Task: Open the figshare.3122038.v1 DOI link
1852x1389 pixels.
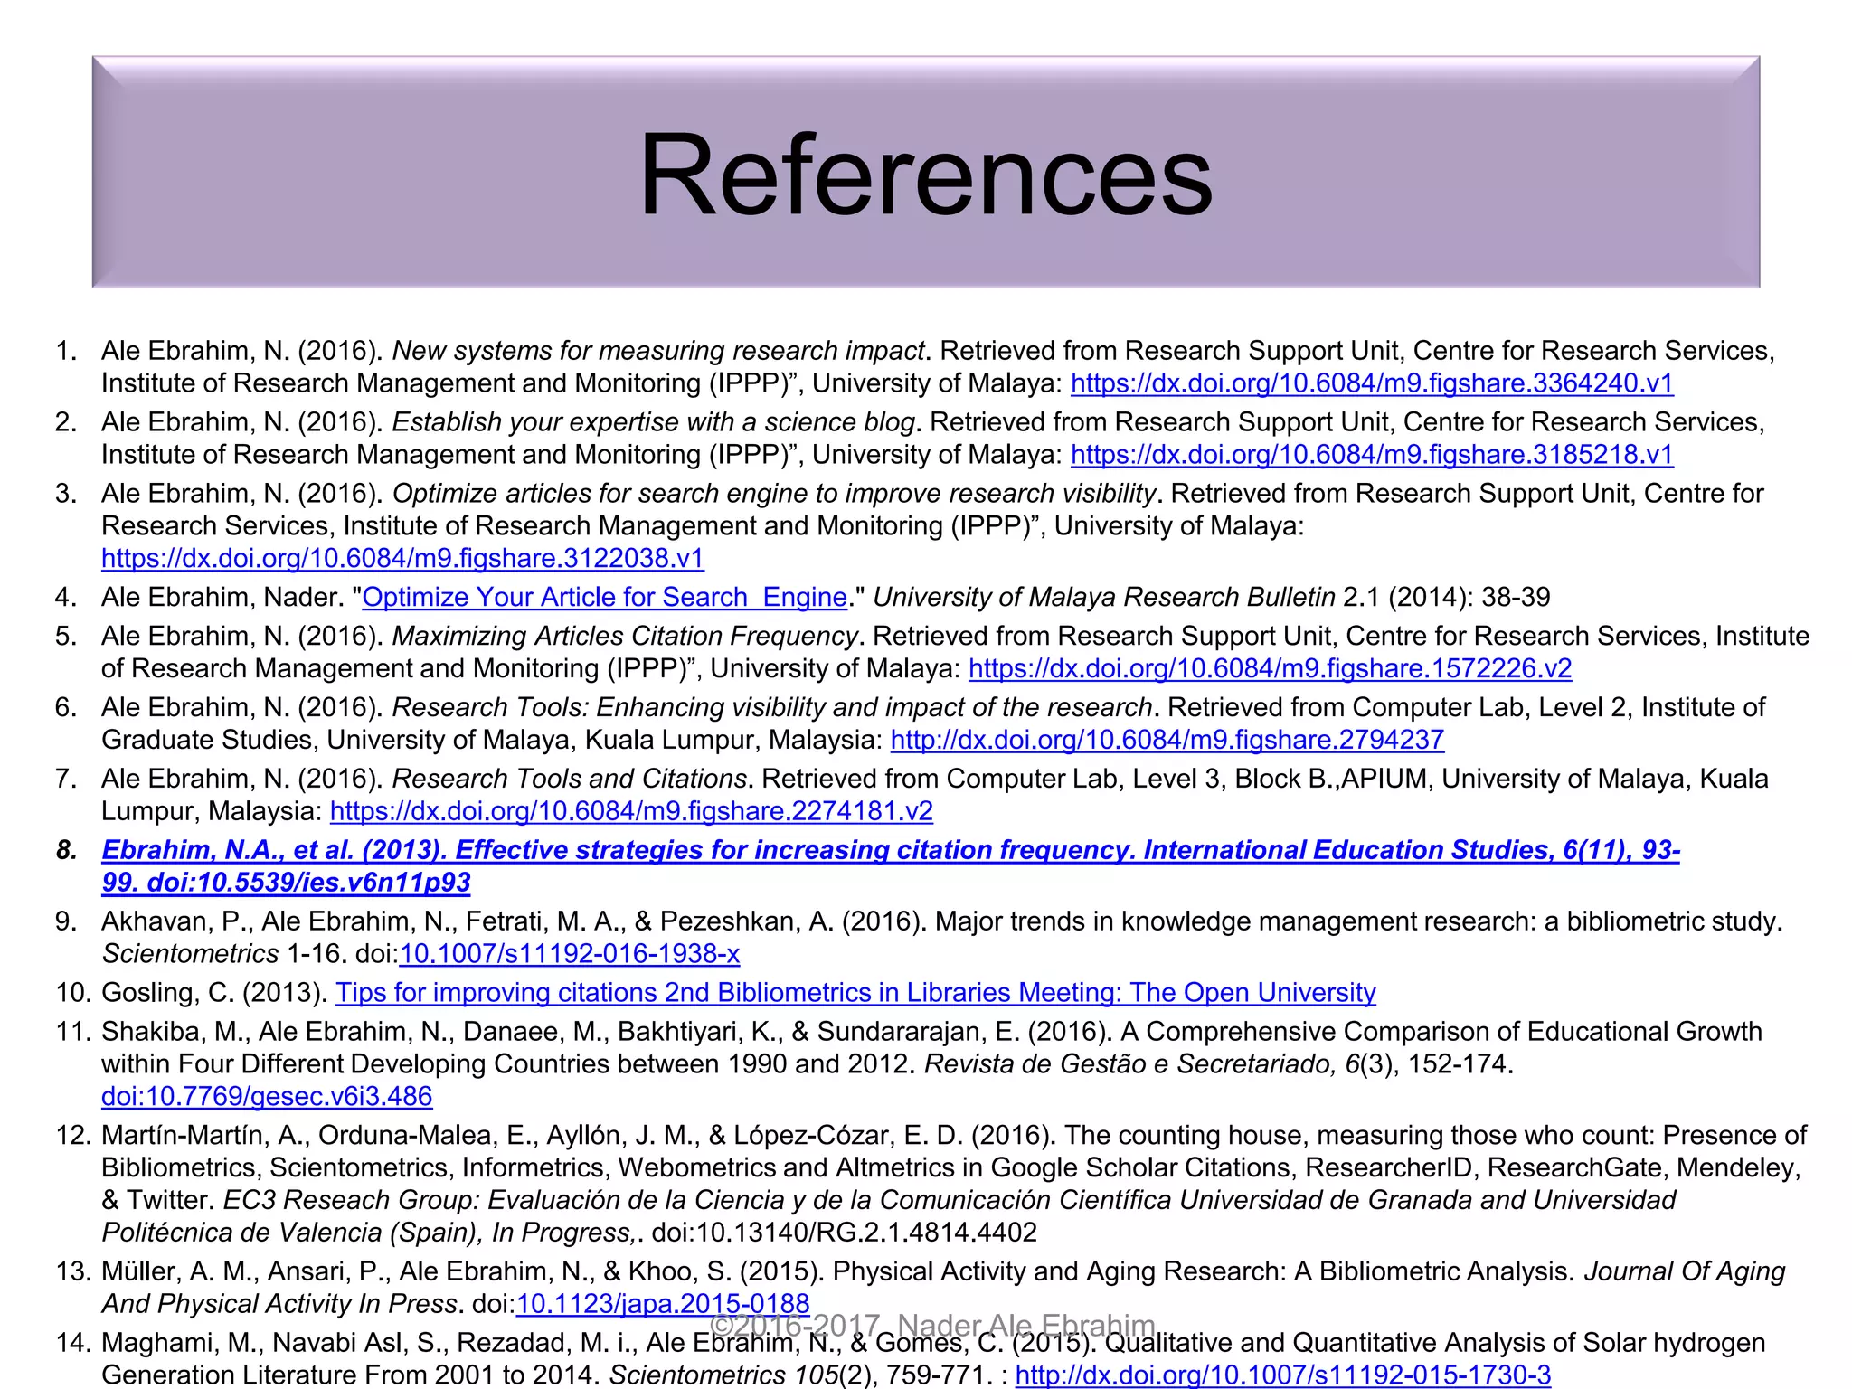Action: tap(402, 558)
